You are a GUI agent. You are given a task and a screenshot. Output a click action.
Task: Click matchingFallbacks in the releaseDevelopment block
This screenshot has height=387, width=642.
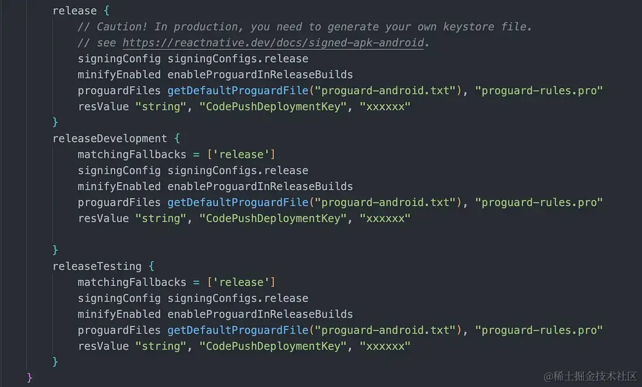point(132,154)
